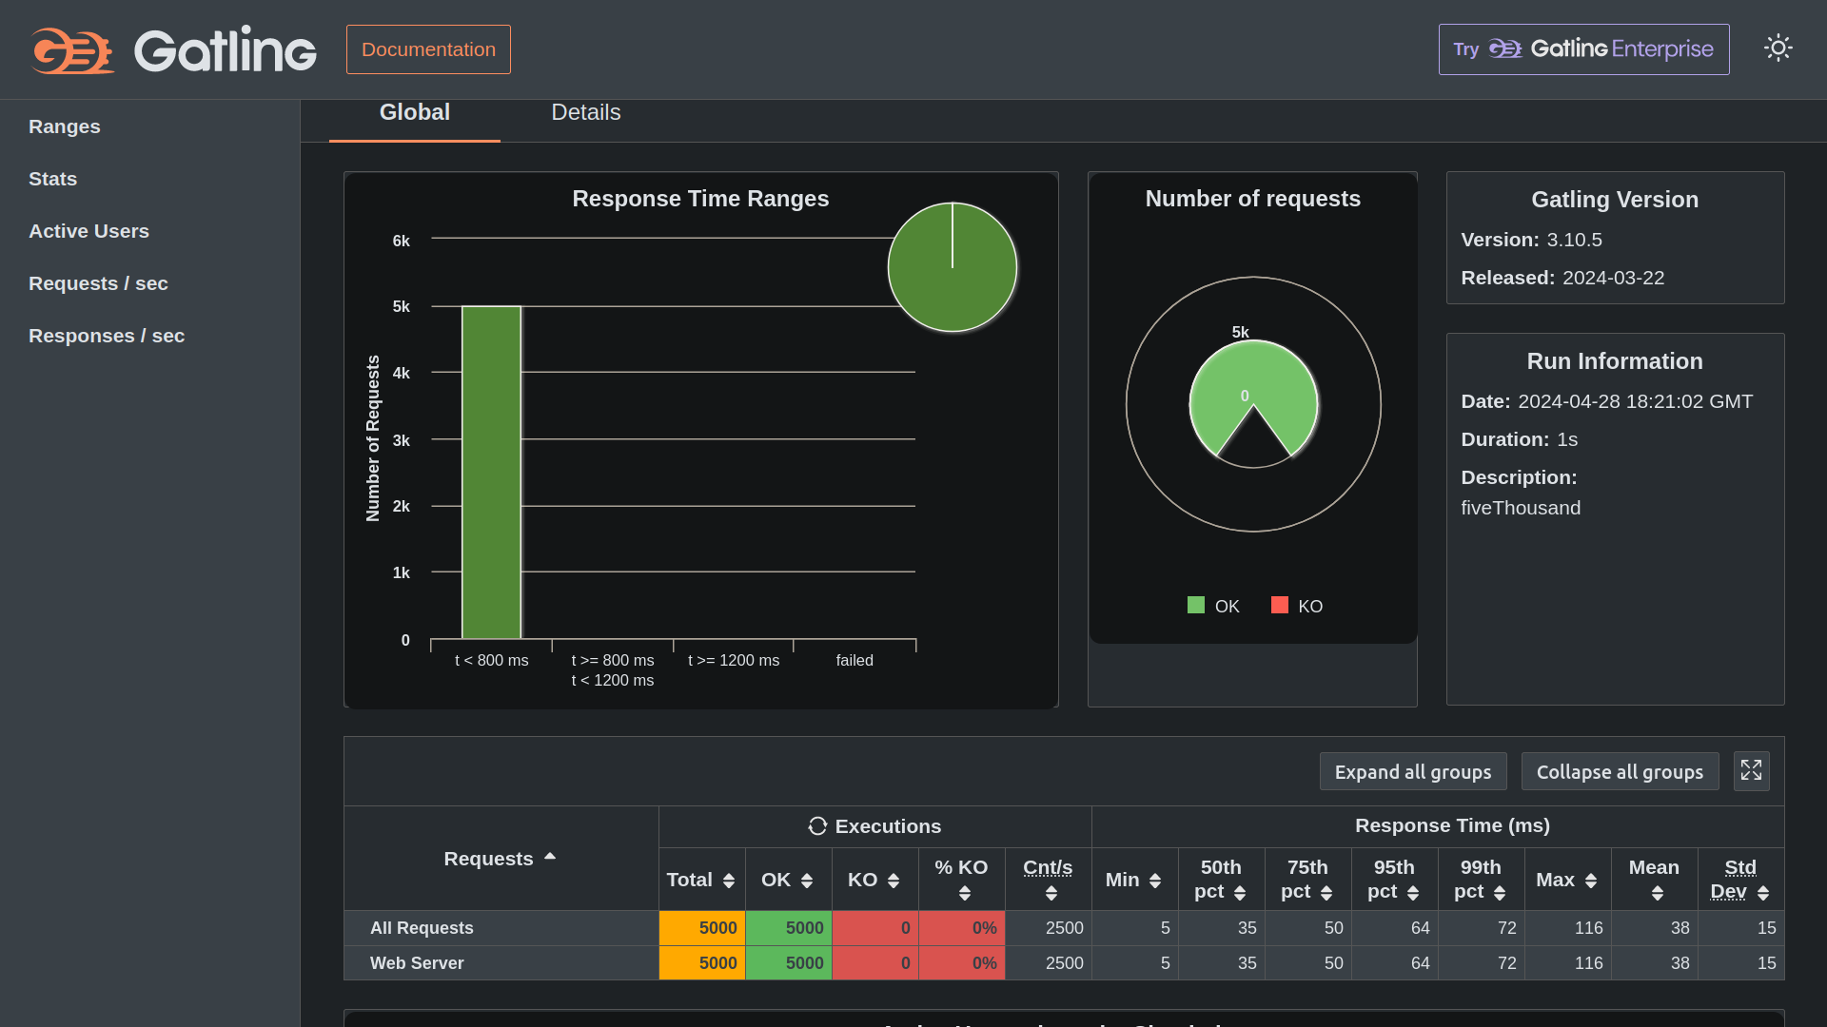Image resolution: width=1827 pixels, height=1027 pixels.
Task: Click released date 2024-03-22
Action: tap(1613, 278)
